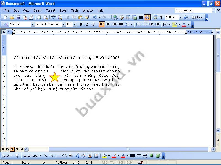Screen dimensions: 221x165
Task: Align text right
Action: tap(114, 24)
